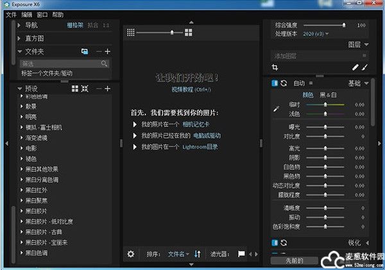The height and width of the screenshot is (270, 385).
Task: Click the flag filter icon
Action: 242,254
